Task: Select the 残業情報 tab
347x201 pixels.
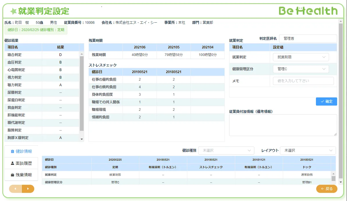Action: pos(21,175)
